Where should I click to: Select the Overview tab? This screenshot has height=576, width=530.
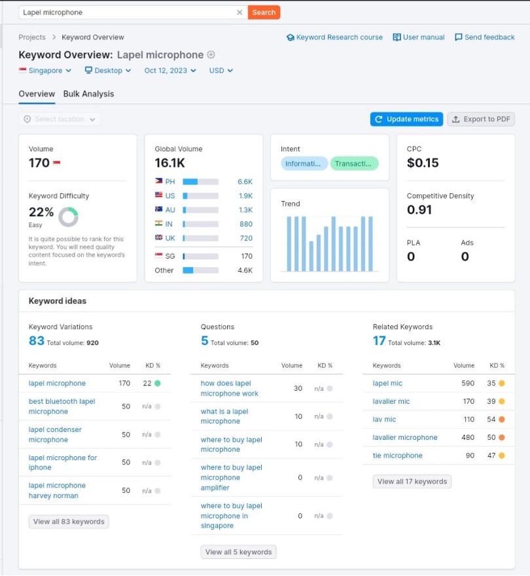pos(37,94)
